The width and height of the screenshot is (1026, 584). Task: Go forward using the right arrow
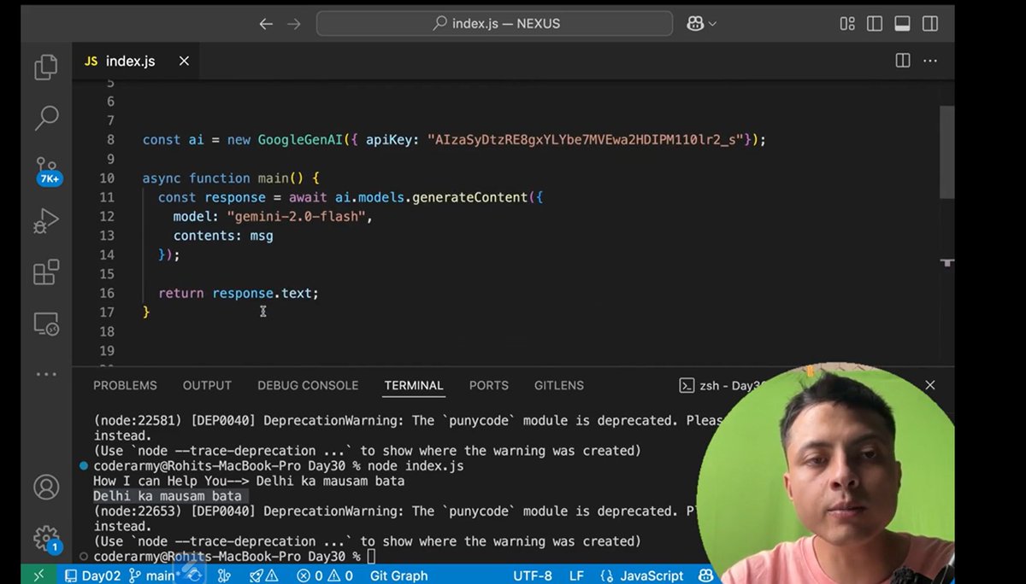[x=294, y=24]
